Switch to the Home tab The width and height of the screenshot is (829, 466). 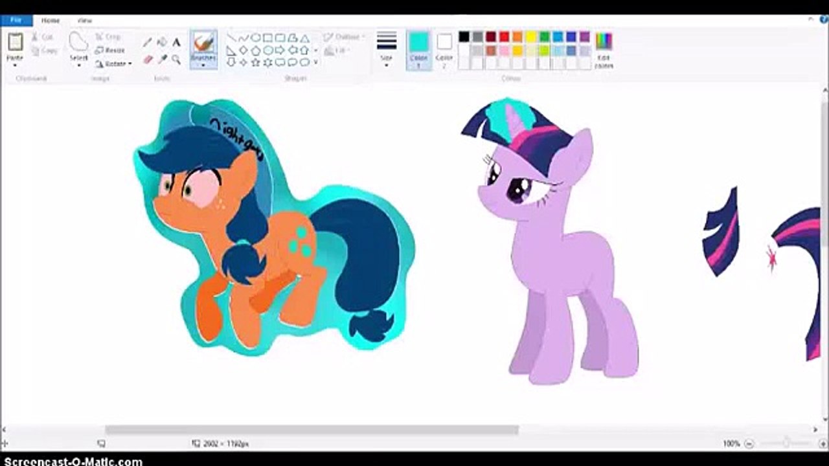(x=51, y=20)
